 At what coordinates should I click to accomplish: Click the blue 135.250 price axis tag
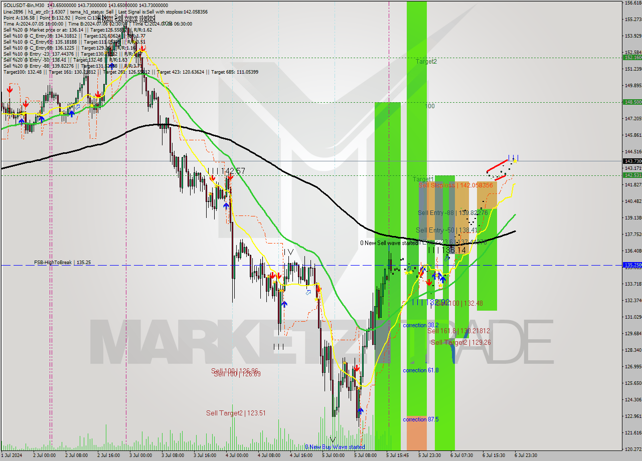pyautogui.click(x=632, y=265)
